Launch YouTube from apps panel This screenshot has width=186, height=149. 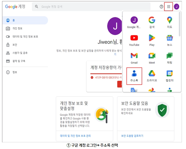(134, 40)
